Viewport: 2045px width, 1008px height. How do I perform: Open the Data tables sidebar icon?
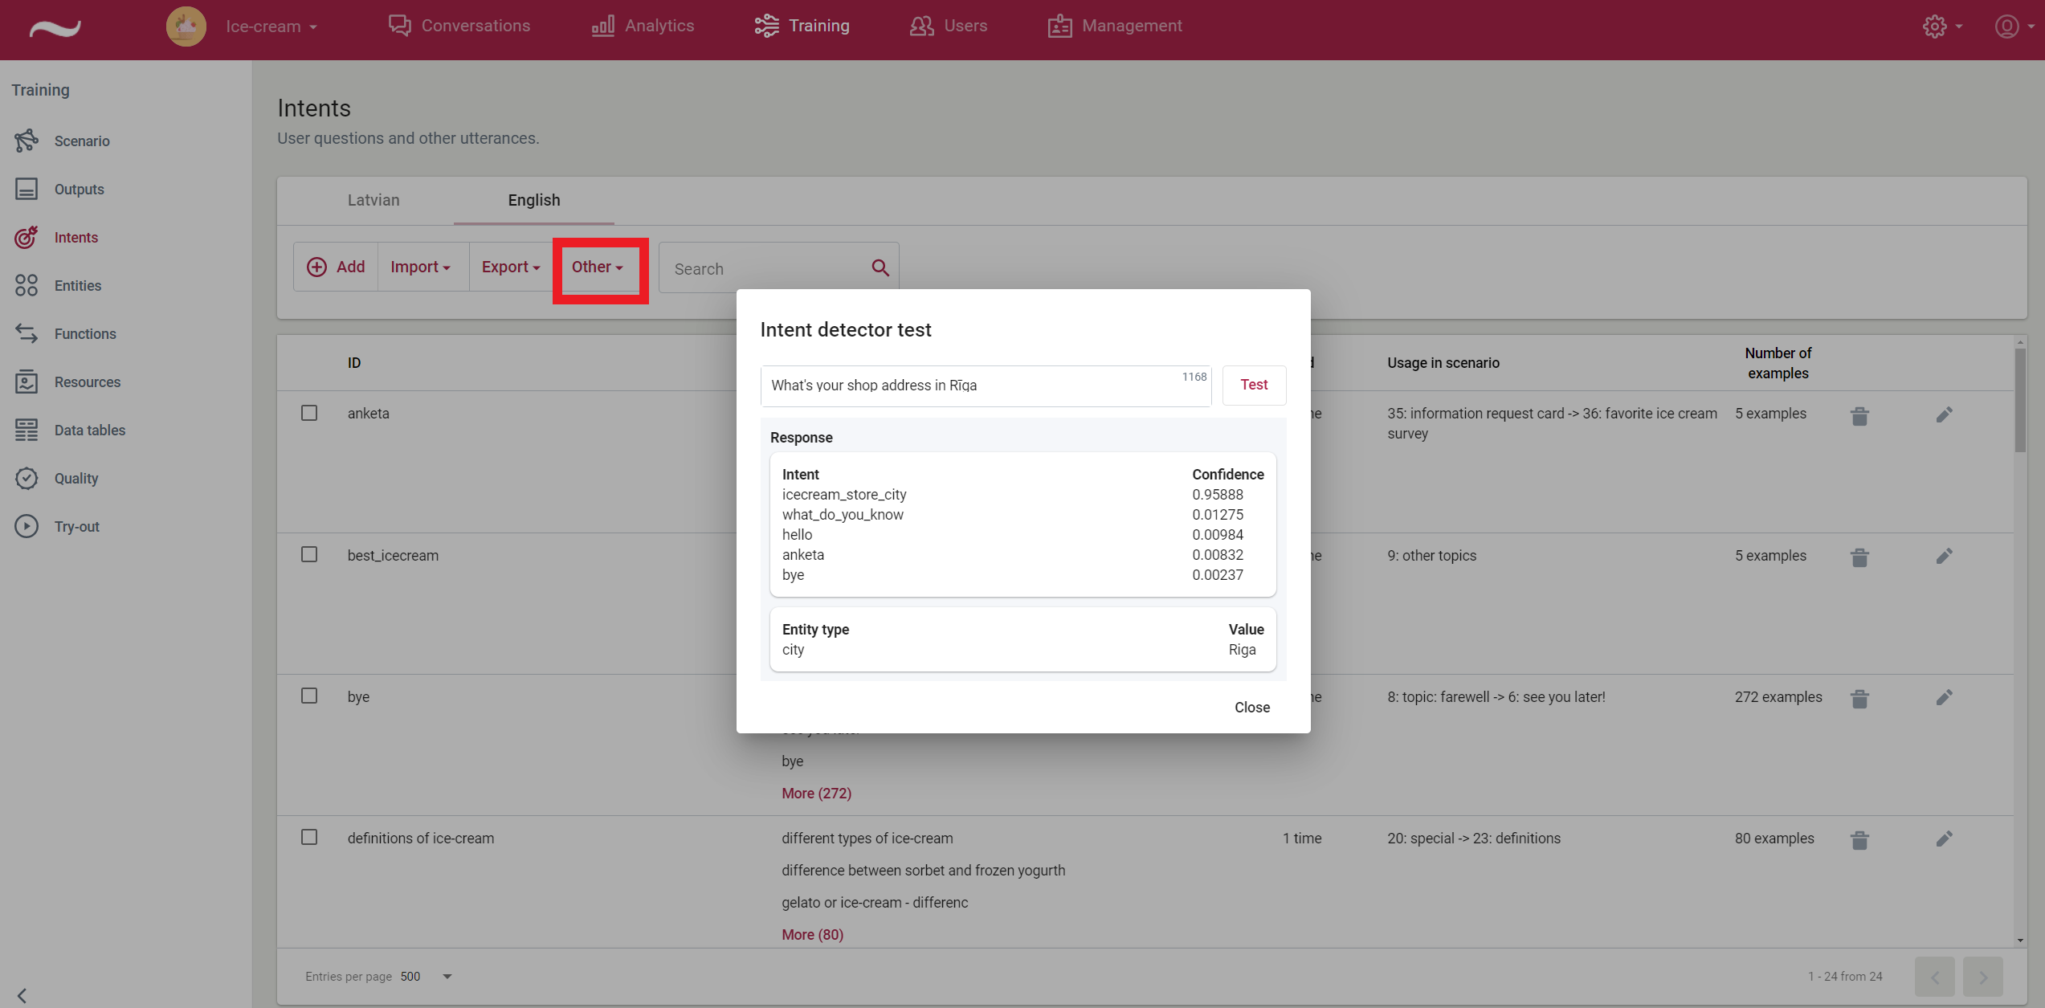tap(27, 430)
